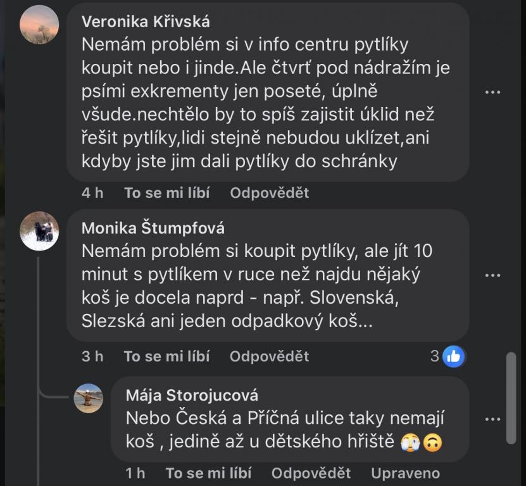Viewport: 526px width, 486px height.
Task: Reply to Mája Storojucová's comment
Action: point(311,473)
